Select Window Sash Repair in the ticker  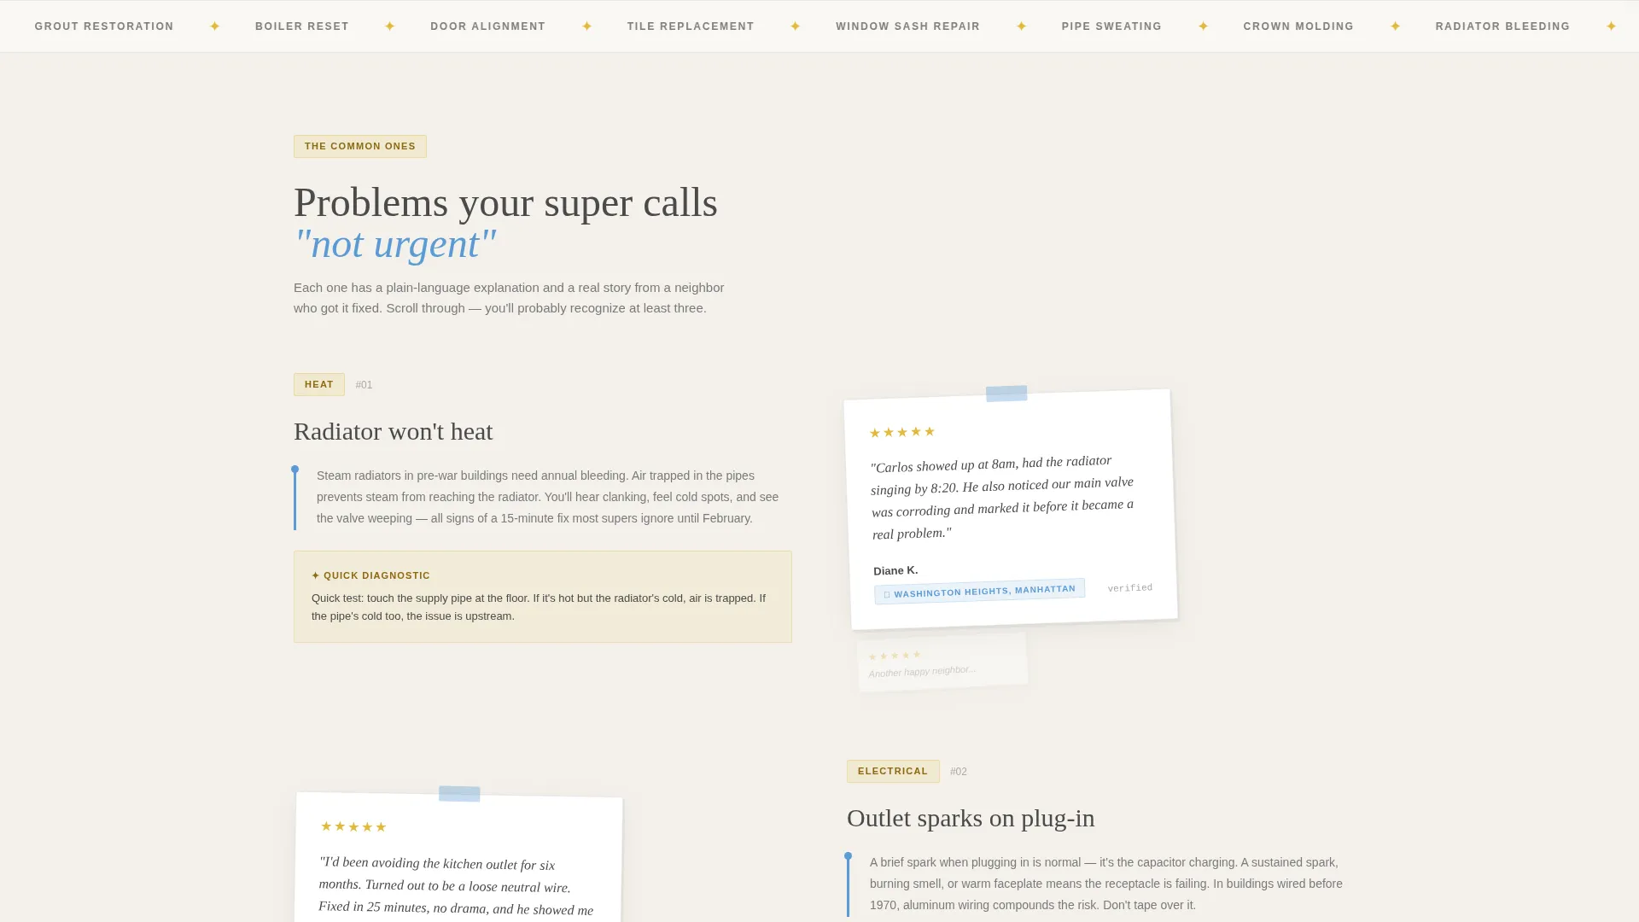(907, 26)
